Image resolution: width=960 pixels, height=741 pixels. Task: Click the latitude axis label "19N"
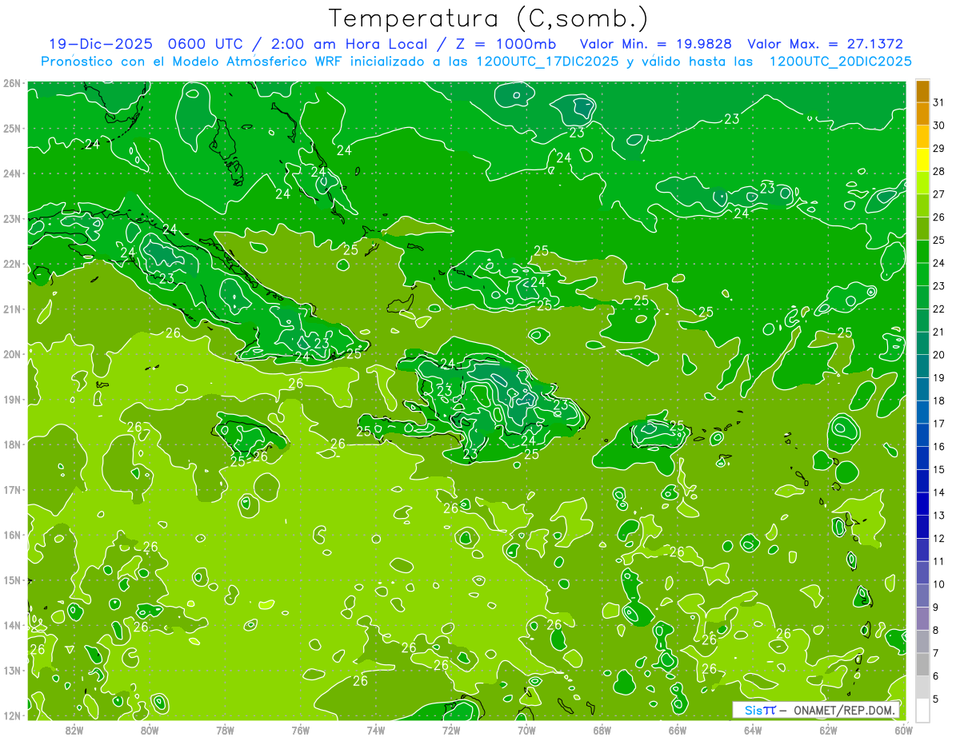(11, 400)
